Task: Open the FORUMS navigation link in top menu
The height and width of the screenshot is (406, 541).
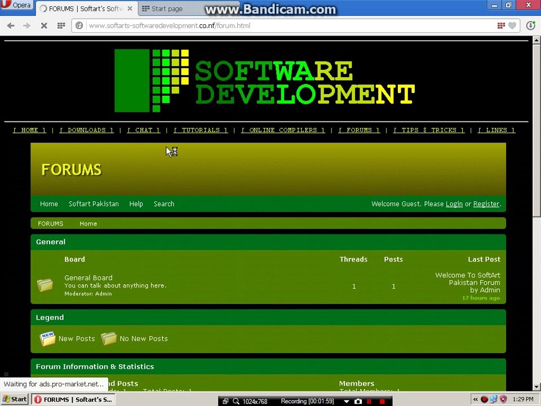Action: (359, 130)
